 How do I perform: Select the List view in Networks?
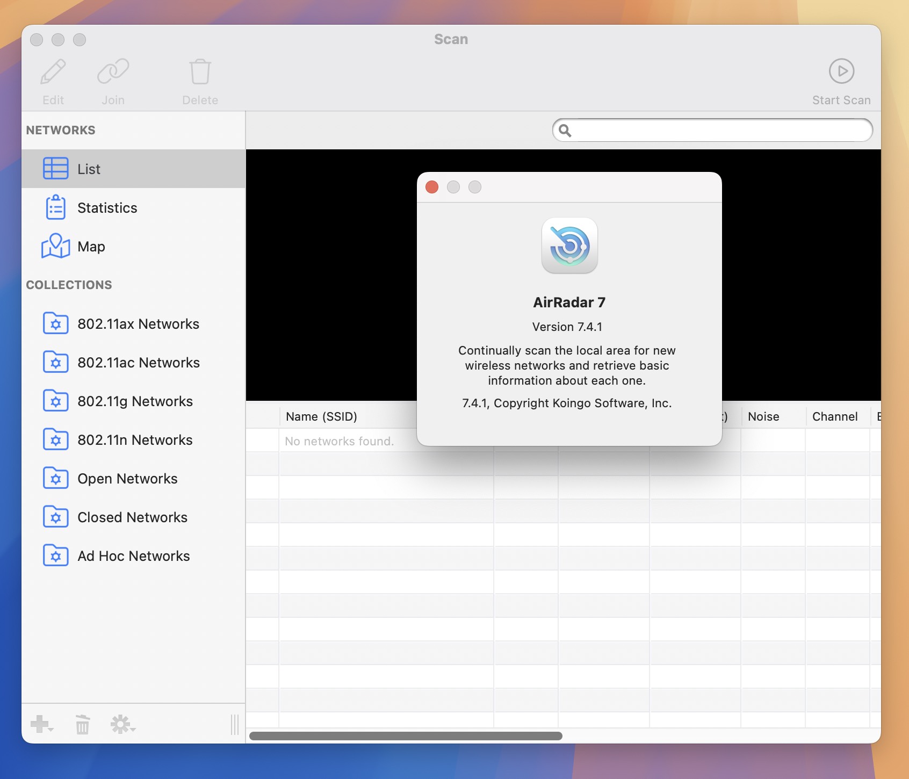click(133, 169)
